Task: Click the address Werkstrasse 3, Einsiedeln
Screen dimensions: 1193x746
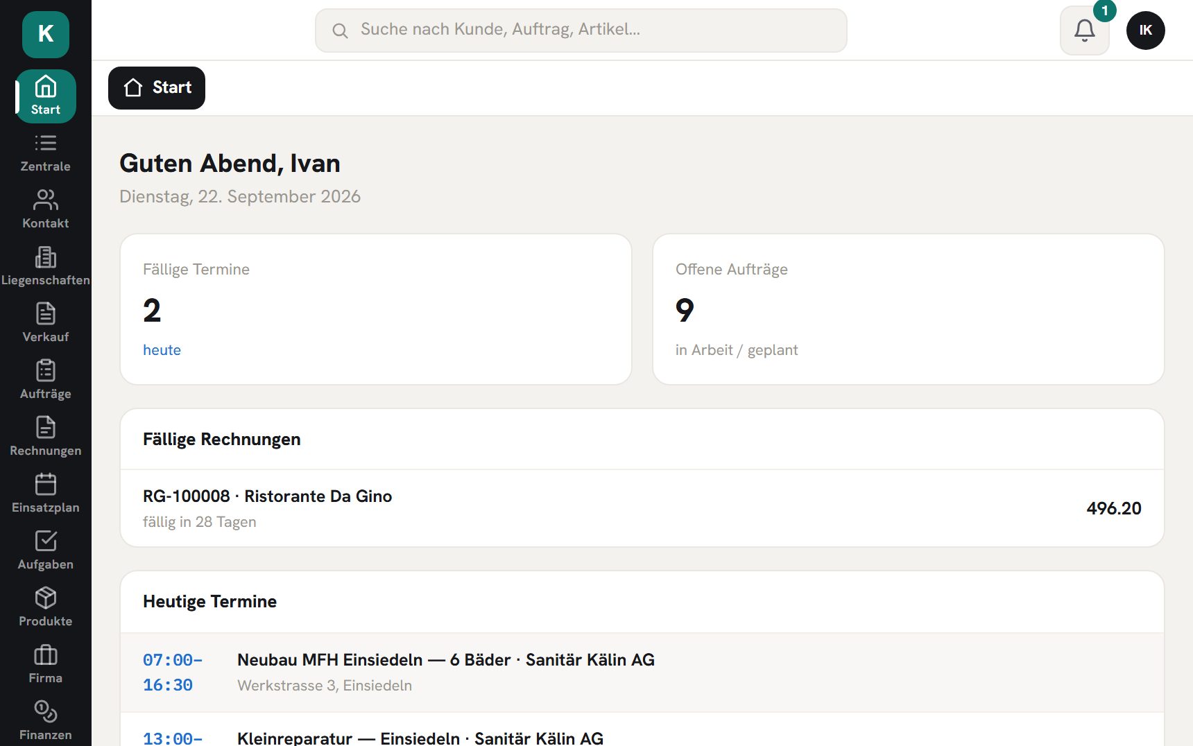Action: 325,686
